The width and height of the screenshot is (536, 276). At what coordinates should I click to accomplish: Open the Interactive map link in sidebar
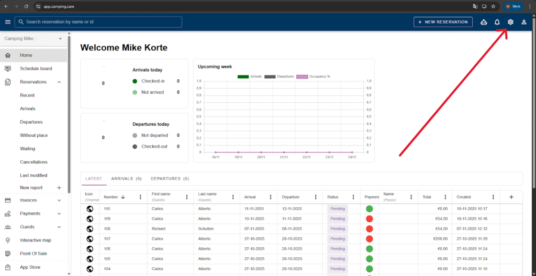coord(36,241)
